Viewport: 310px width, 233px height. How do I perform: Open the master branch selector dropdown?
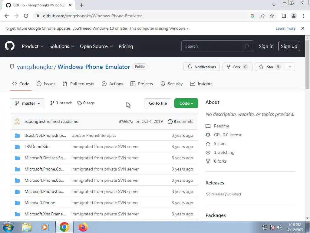[x=27, y=103]
